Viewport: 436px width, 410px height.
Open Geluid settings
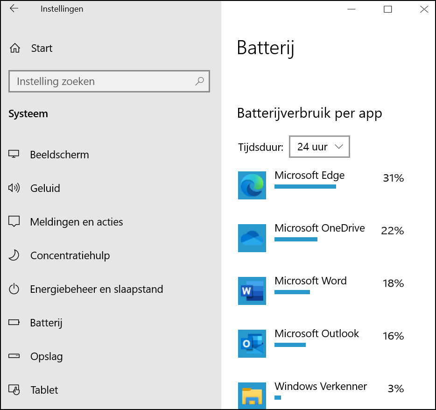(x=45, y=188)
